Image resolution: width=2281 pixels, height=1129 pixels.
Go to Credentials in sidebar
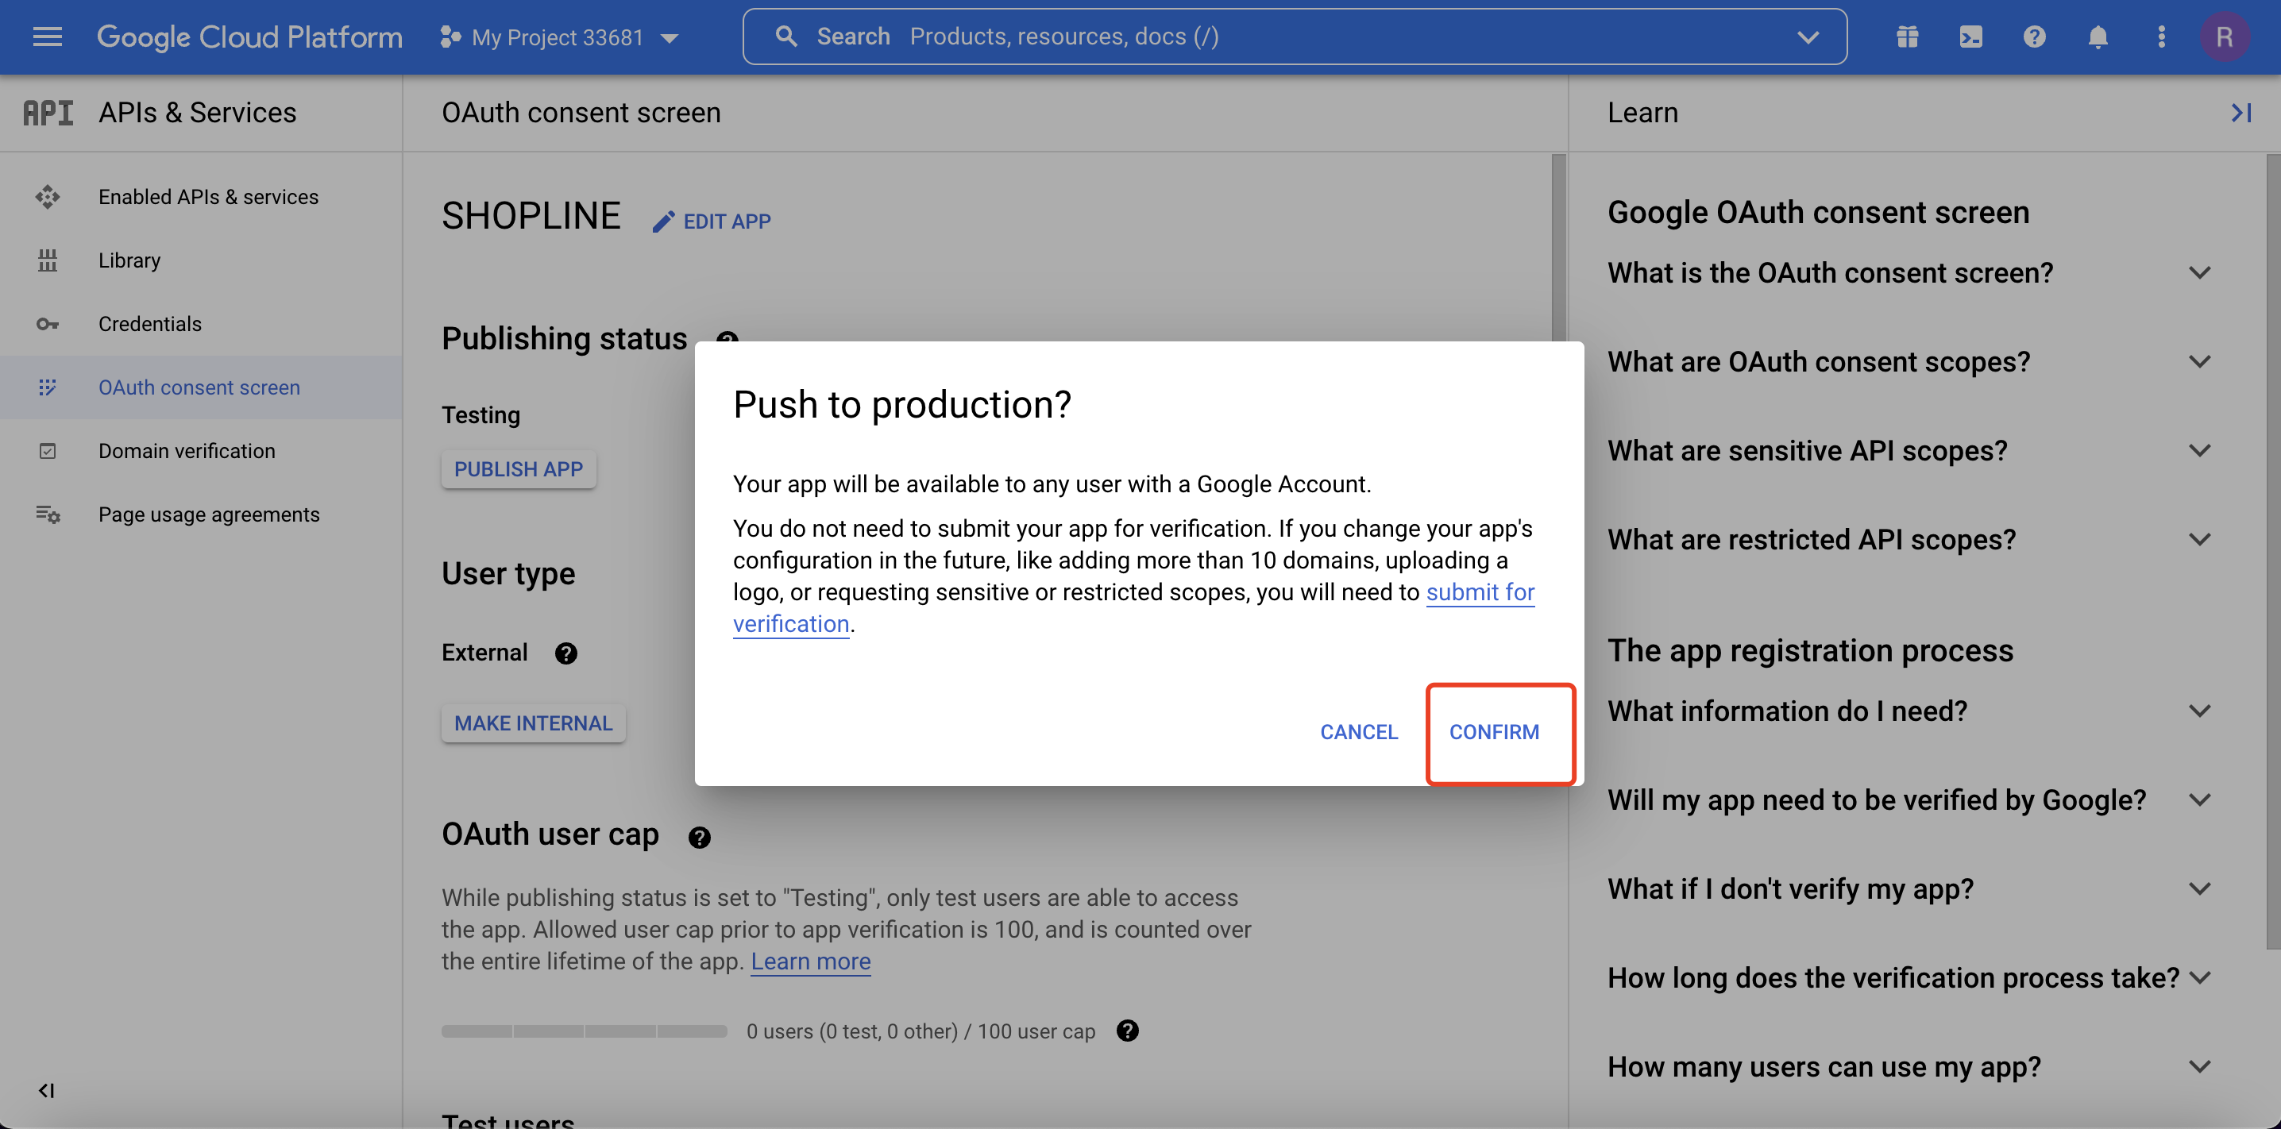point(149,324)
